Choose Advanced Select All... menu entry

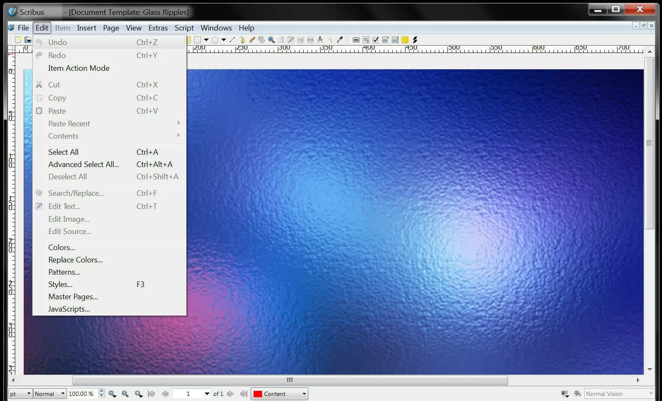coord(109,164)
